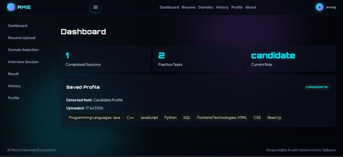
Task: Open the anurag user avatar
Action: click(319, 7)
